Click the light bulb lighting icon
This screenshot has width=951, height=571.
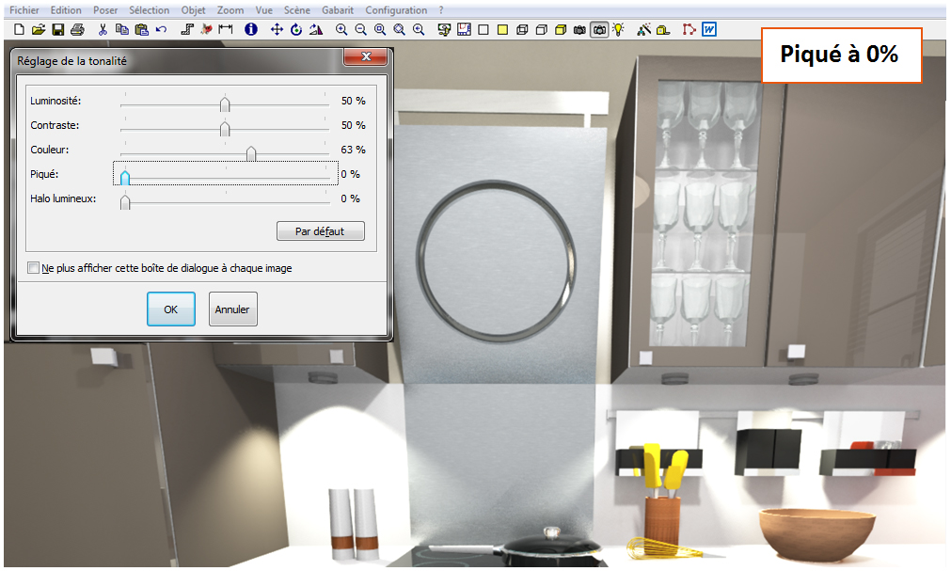(618, 30)
